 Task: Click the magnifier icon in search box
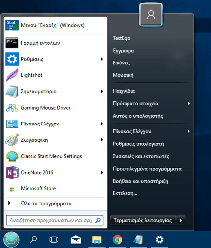click(x=98, y=220)
